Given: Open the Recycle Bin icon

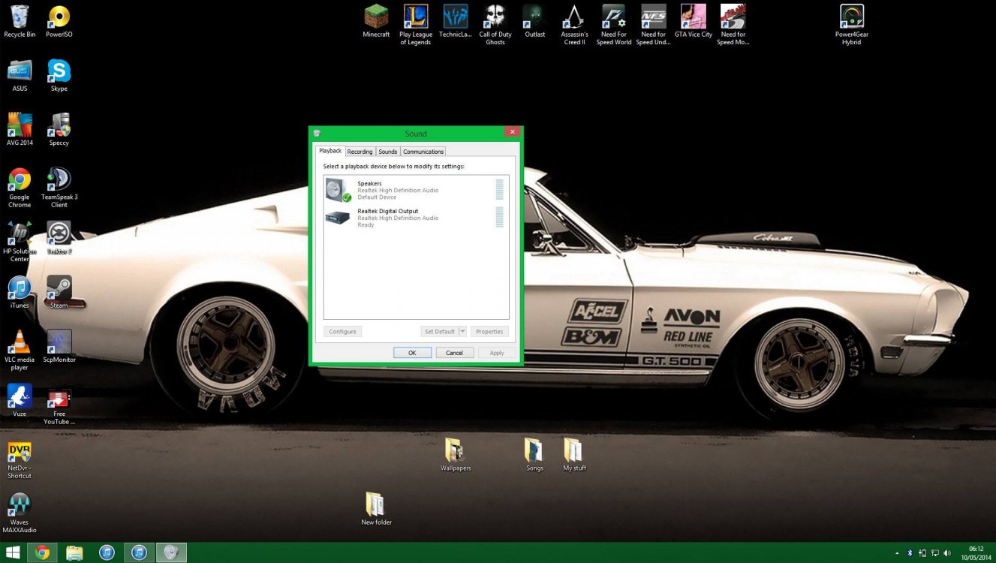Looking at the screenshot, I should [20, 21].
